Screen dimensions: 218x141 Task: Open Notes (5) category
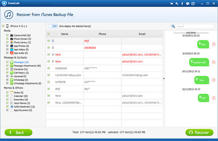point(19,93)
